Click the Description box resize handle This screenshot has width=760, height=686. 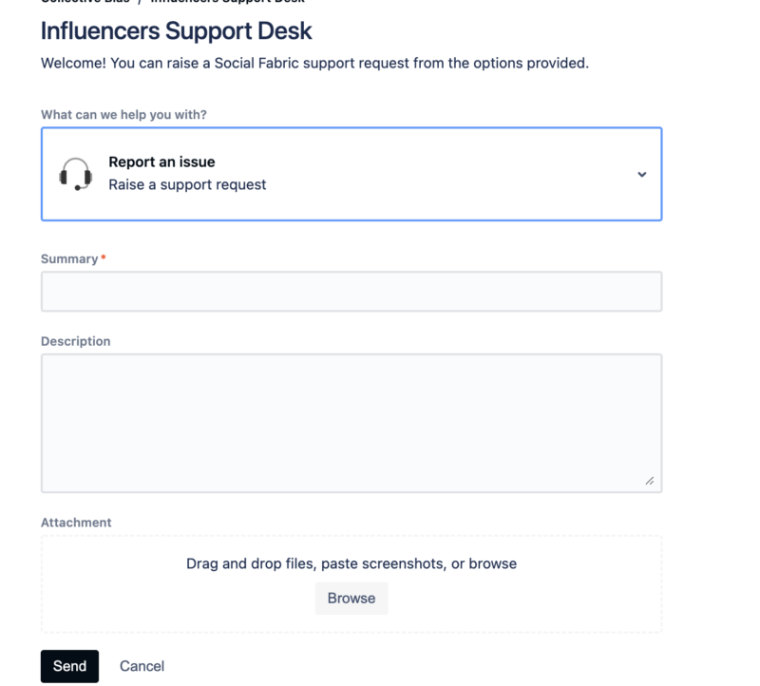[x=650, y=481]
